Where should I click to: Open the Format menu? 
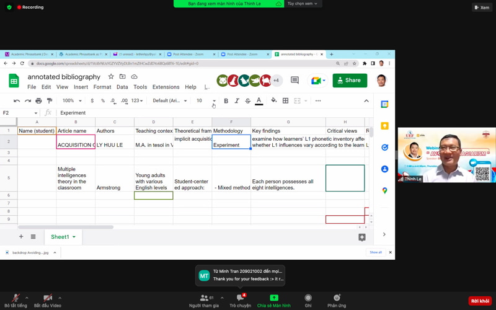pos(102,87)
